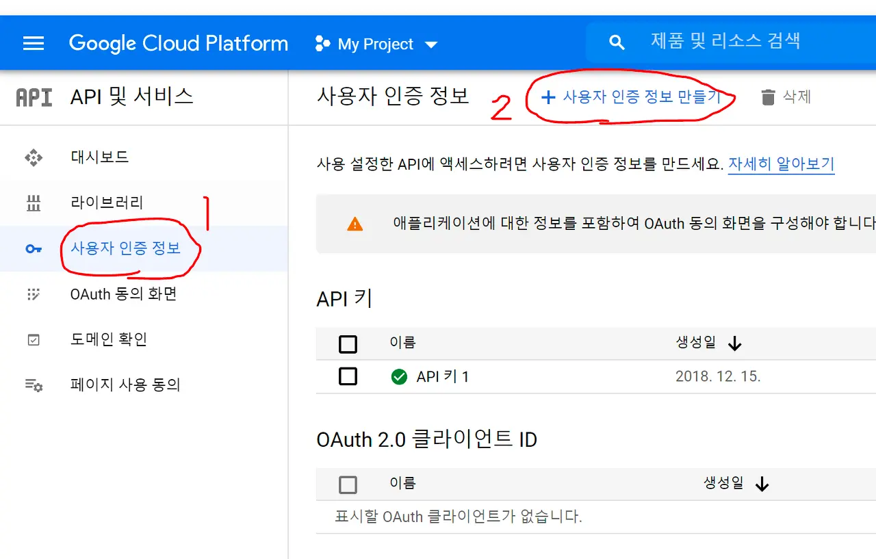Click the 사용자 인증 정보 page title
876x559 pixels.
(393, 96)
